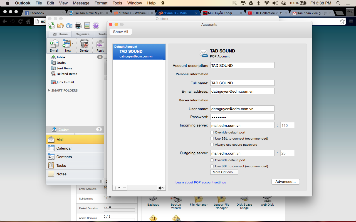Viewport: 356px width, 222px height.
Task: Click the Account description field
Action: 242,65
